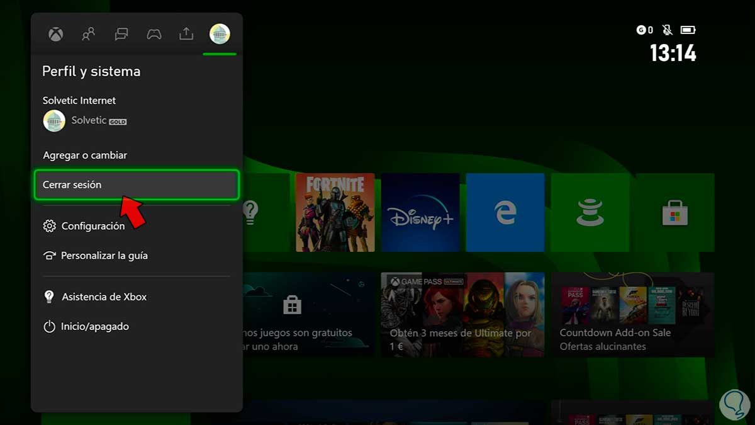Open Personalizar la guía
Screen dimensions: 755x425
137,256
